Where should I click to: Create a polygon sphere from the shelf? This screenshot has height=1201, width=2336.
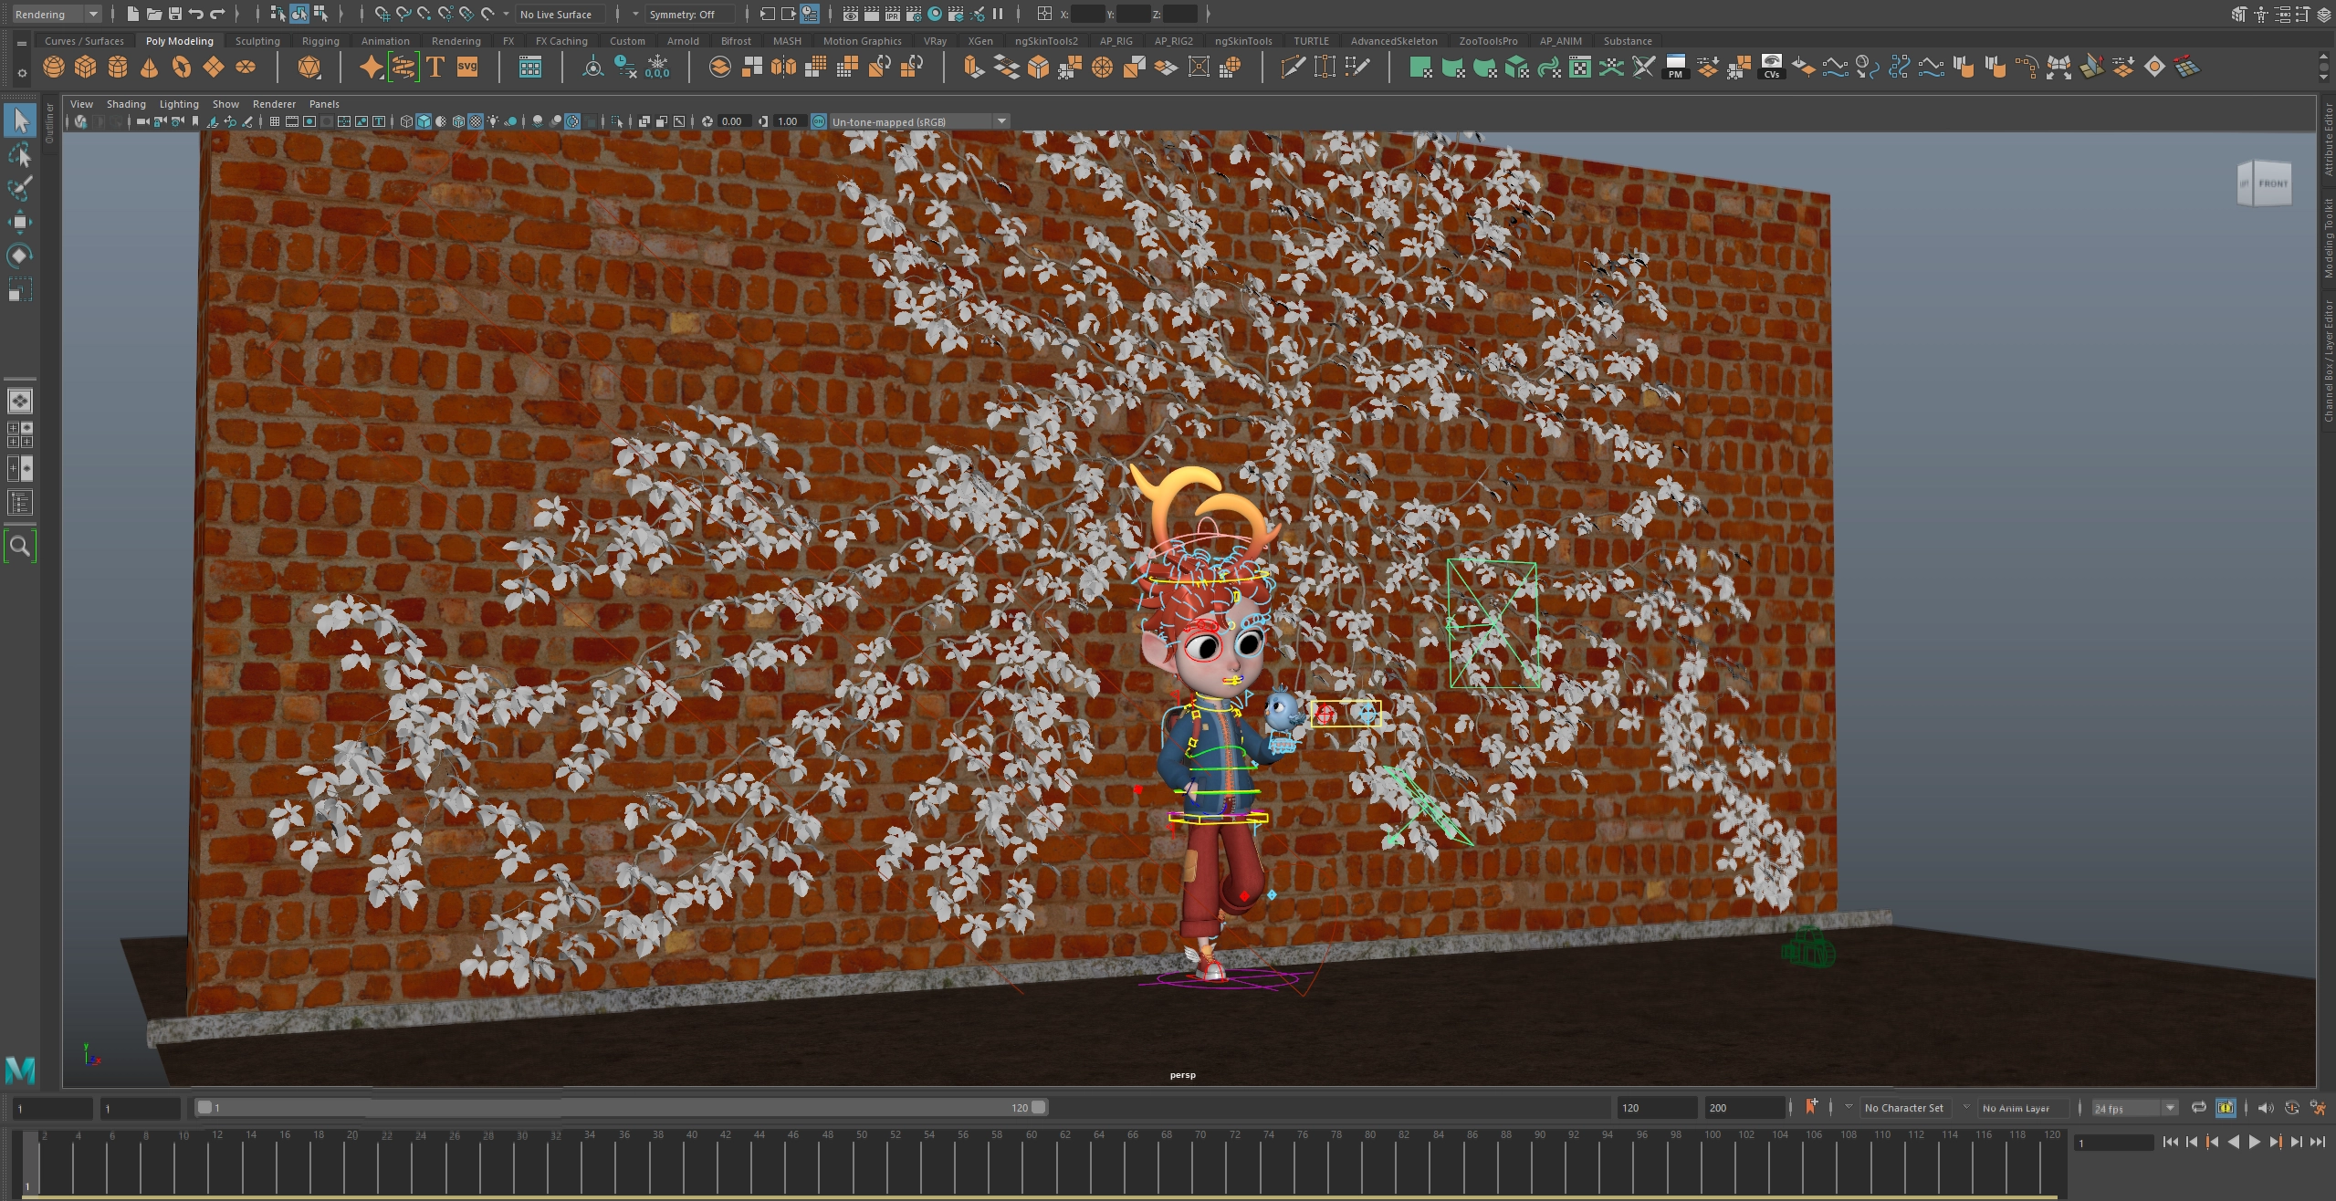pyautogui.click(x=54, y=68)
